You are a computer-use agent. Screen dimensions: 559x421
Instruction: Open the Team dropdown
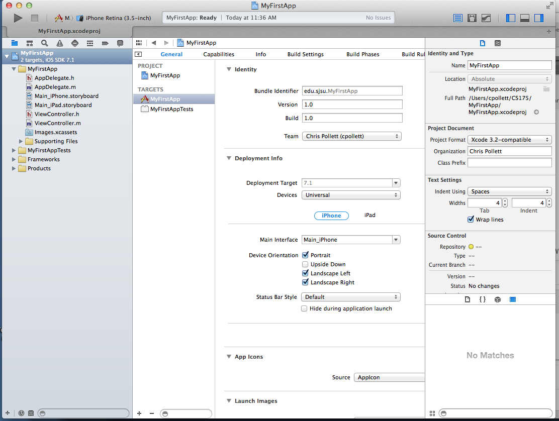pyautogui.click(x=351, y=136)
